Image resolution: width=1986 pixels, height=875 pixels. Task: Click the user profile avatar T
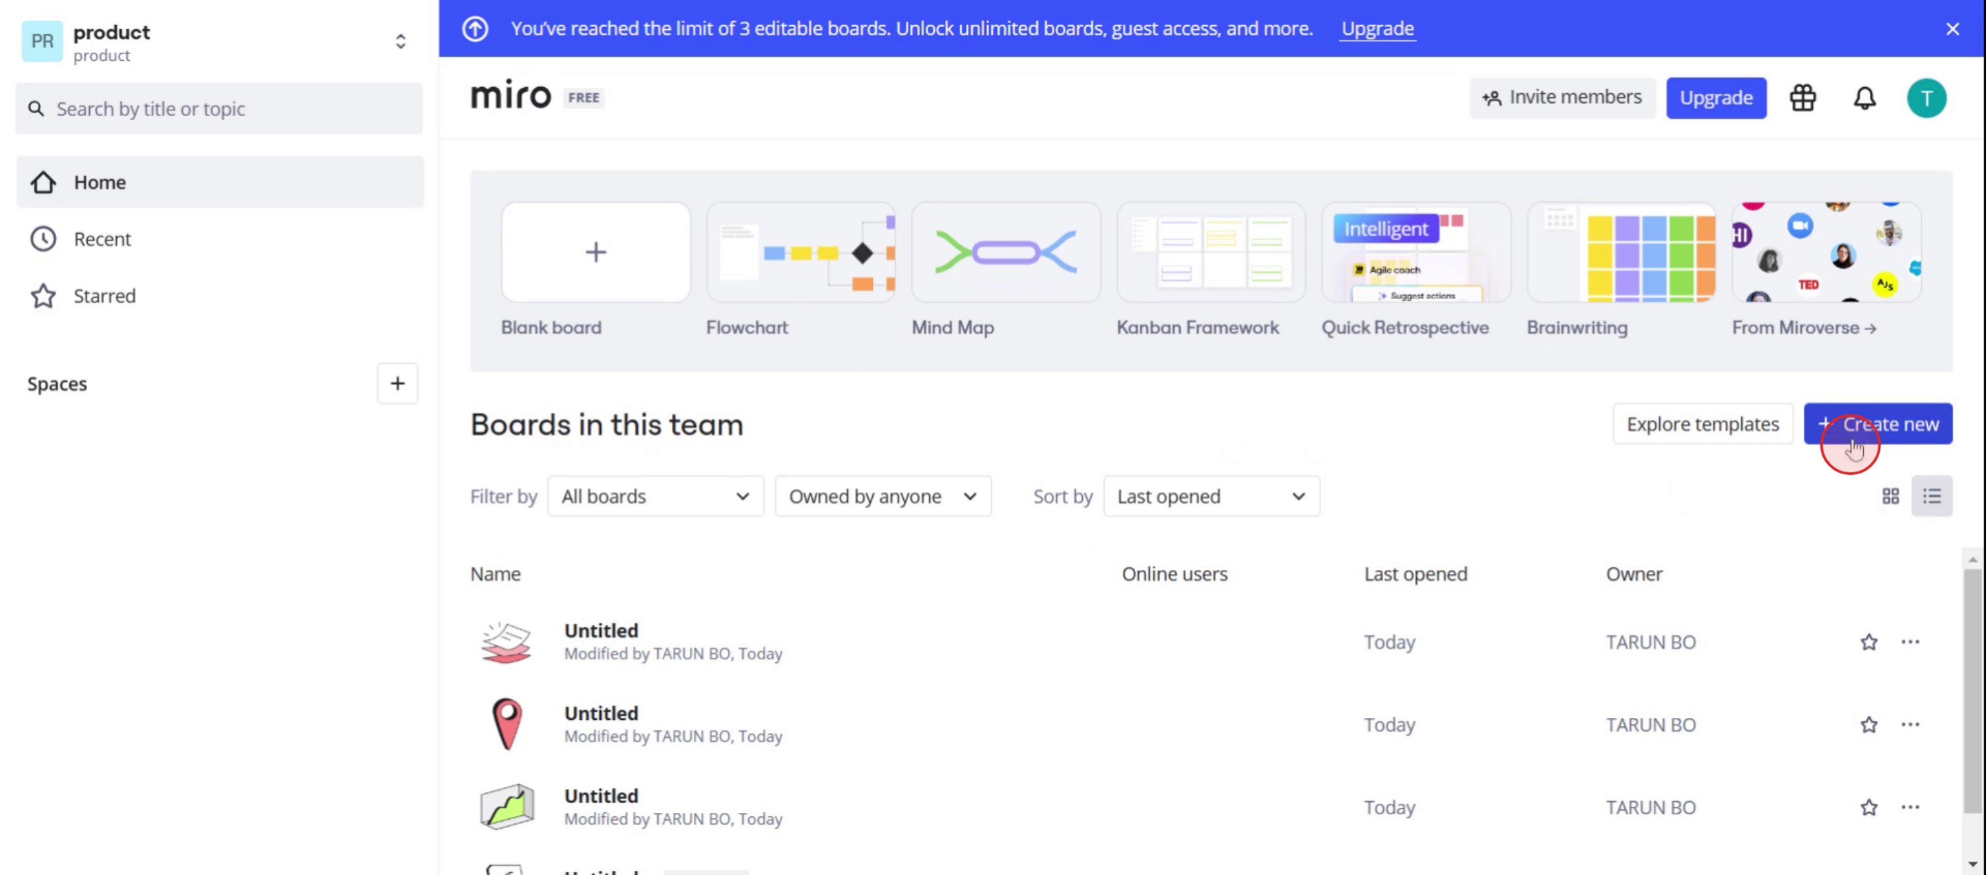point(1926,98)
